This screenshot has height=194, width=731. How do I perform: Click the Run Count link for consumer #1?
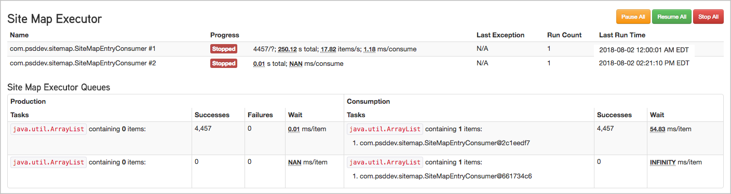[x=549, y=49]
